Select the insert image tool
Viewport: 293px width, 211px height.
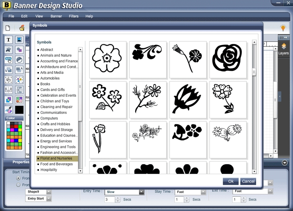tap(19, 40)
